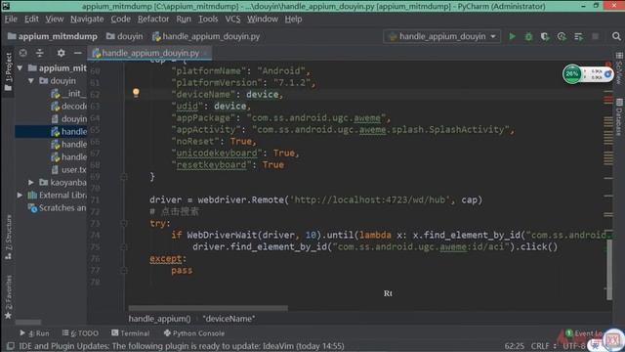Open the Window menu
The image size is (625, 352).
point(263,19)
